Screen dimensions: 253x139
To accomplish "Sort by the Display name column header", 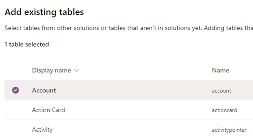I will pyautogui.click(x=51, y=71).
